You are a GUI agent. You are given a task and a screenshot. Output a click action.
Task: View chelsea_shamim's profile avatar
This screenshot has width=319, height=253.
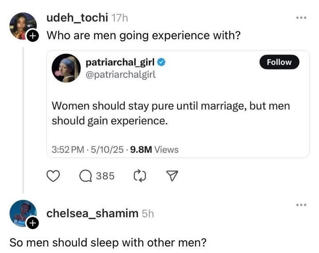(x=23, y=213)
